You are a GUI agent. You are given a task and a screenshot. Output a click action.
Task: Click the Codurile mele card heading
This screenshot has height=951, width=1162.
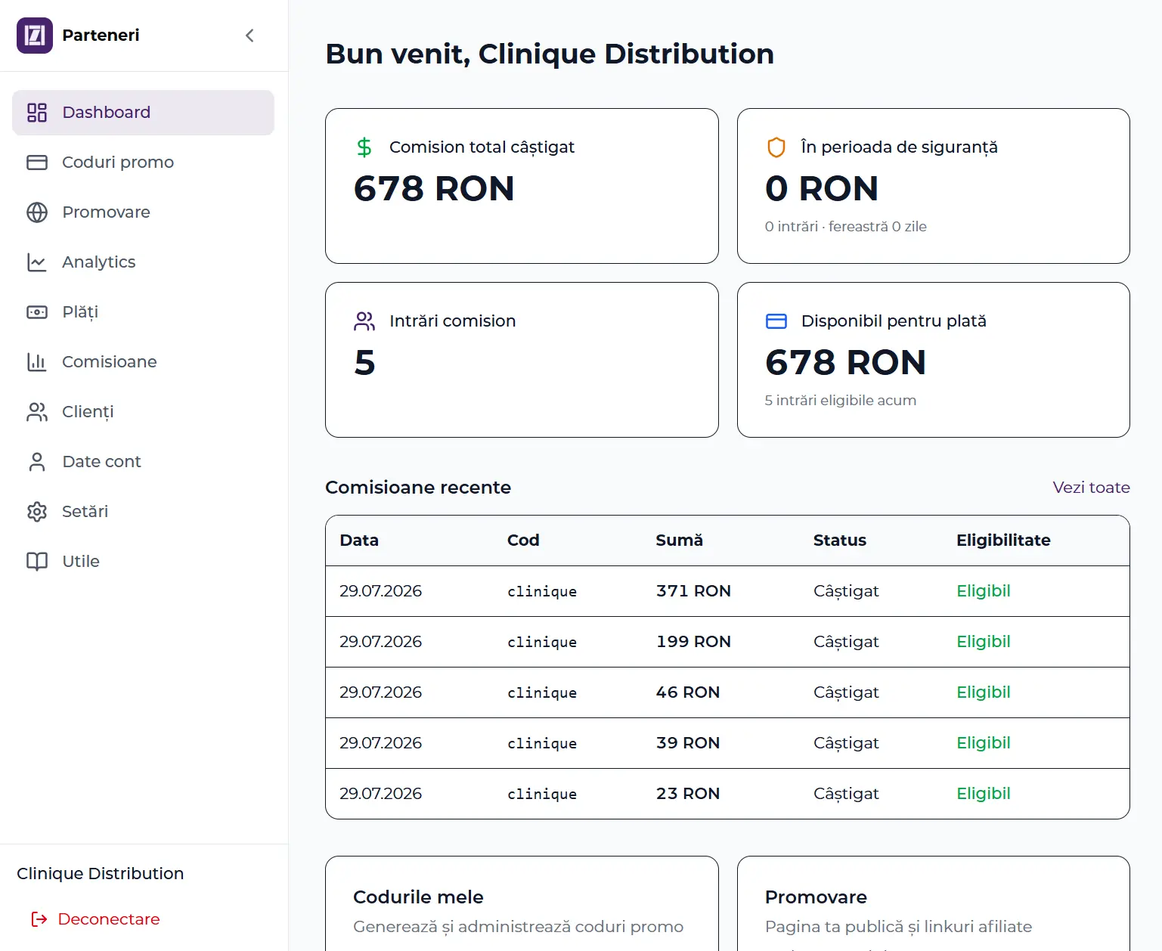(418, 897)
